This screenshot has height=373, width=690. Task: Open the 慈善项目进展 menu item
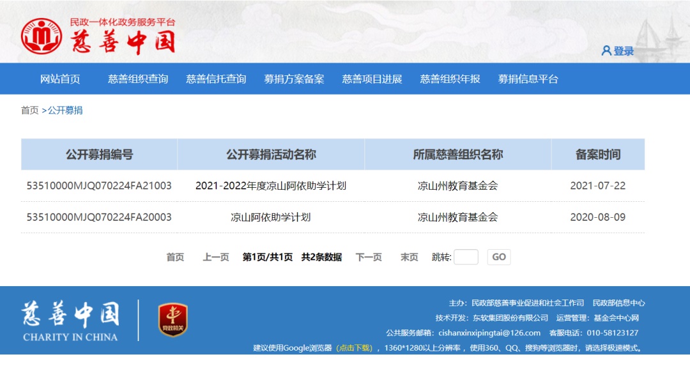tap(372, 79)
